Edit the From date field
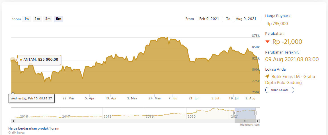This screenshot has width=328, height=135. click(x=209, y=19)
